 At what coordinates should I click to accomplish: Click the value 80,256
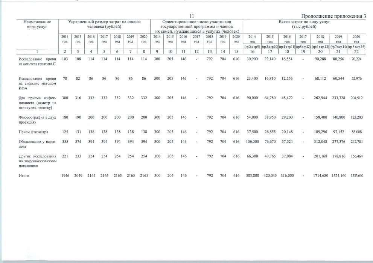coord(338,59)
